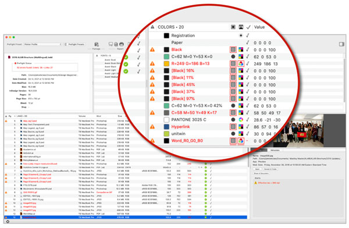Screen dimensions: 349x228
Task: Open the Preflight Preset dropdown
Action: pyautogui.click(x=42, y=44)
